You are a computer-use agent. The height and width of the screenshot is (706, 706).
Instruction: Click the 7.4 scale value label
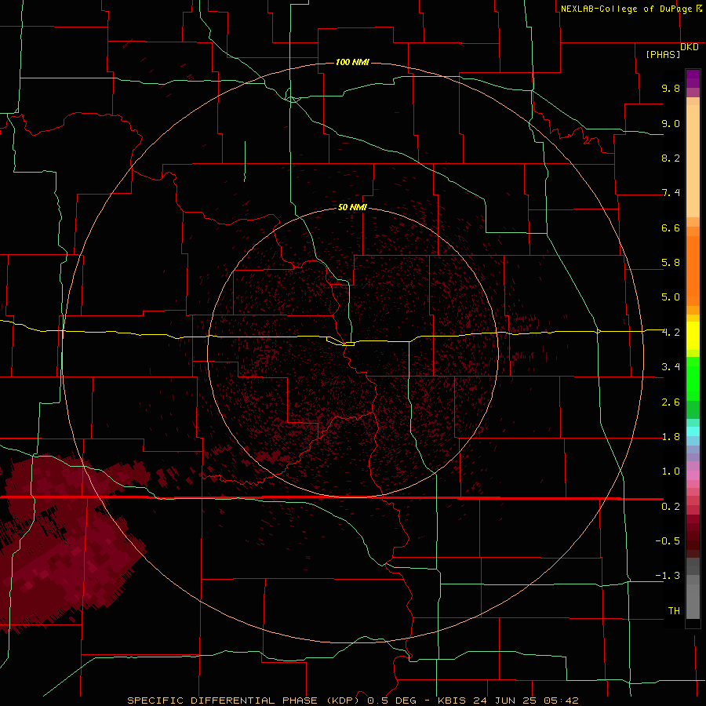(671, 193)
